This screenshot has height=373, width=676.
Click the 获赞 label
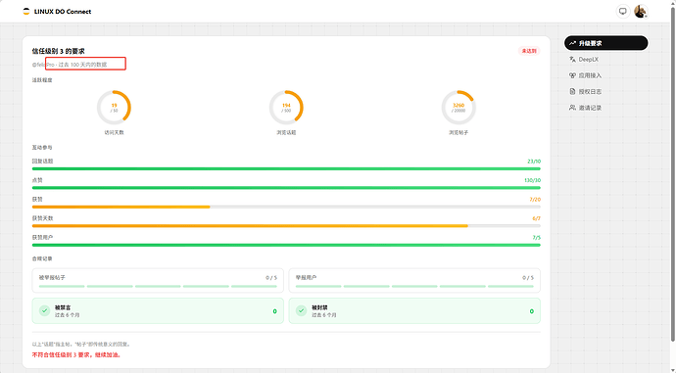pyautogui.click(x=37, y=200)
